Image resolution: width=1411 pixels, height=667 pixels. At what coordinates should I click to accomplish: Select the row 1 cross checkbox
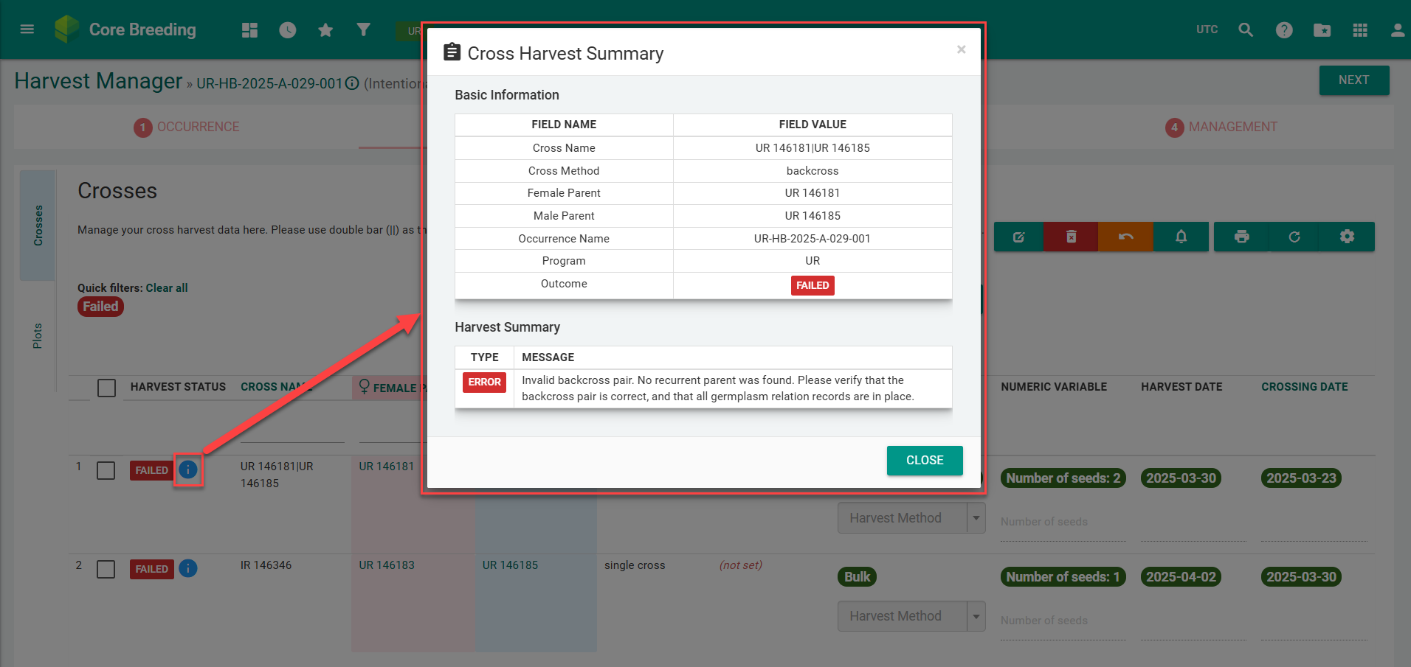coord(106,471)
